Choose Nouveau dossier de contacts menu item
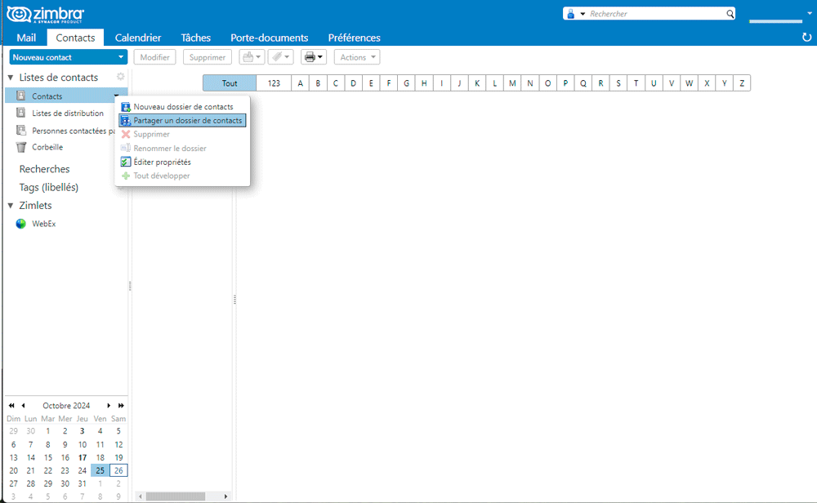This screenshot has height=503, width=817. click(182, 107)
